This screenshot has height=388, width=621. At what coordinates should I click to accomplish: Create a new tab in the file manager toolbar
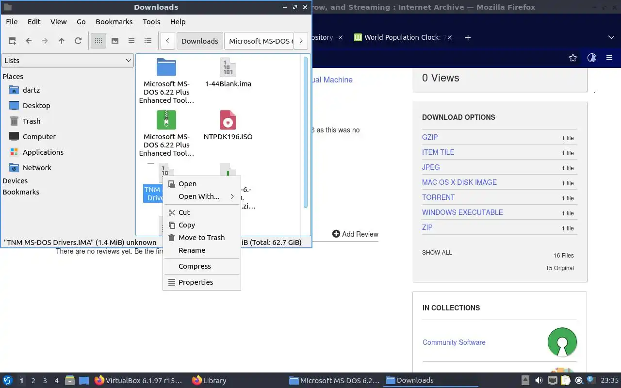tap(12, 41)
